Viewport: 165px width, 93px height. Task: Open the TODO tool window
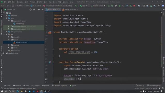(x=7, y=86)
